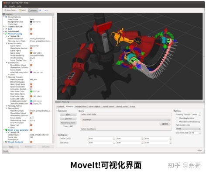Activate the Select tool in toolbar
This screenshot has height=174, width=206.
tap(22, 10)
